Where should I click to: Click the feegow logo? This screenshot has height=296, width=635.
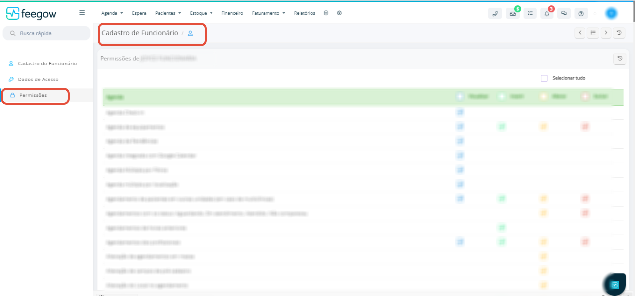click(31, 13)
